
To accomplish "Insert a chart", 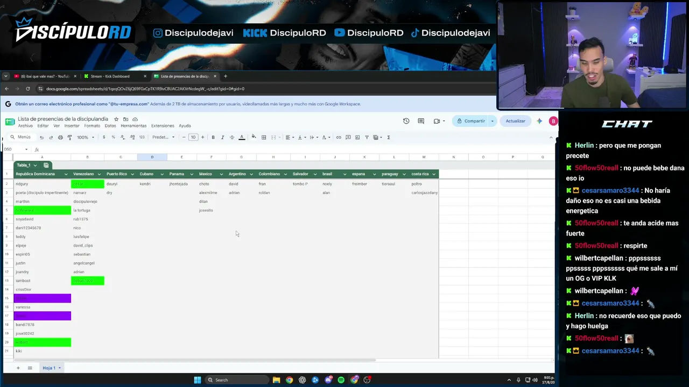I will [357, 137].
